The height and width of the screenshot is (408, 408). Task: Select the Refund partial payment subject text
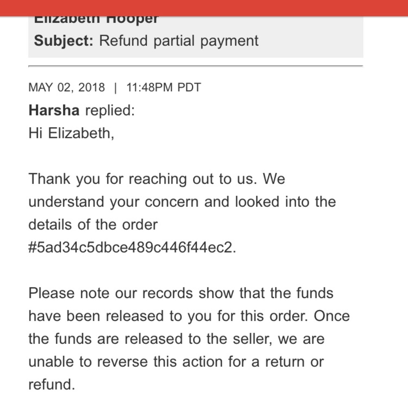click(x=179, y=41)
